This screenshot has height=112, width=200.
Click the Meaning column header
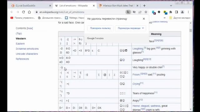pos(156,34)
